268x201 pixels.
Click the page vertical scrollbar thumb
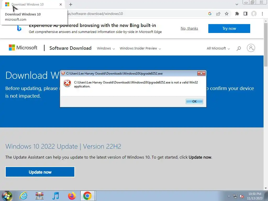pyautogui.click(x=266, y=45)
